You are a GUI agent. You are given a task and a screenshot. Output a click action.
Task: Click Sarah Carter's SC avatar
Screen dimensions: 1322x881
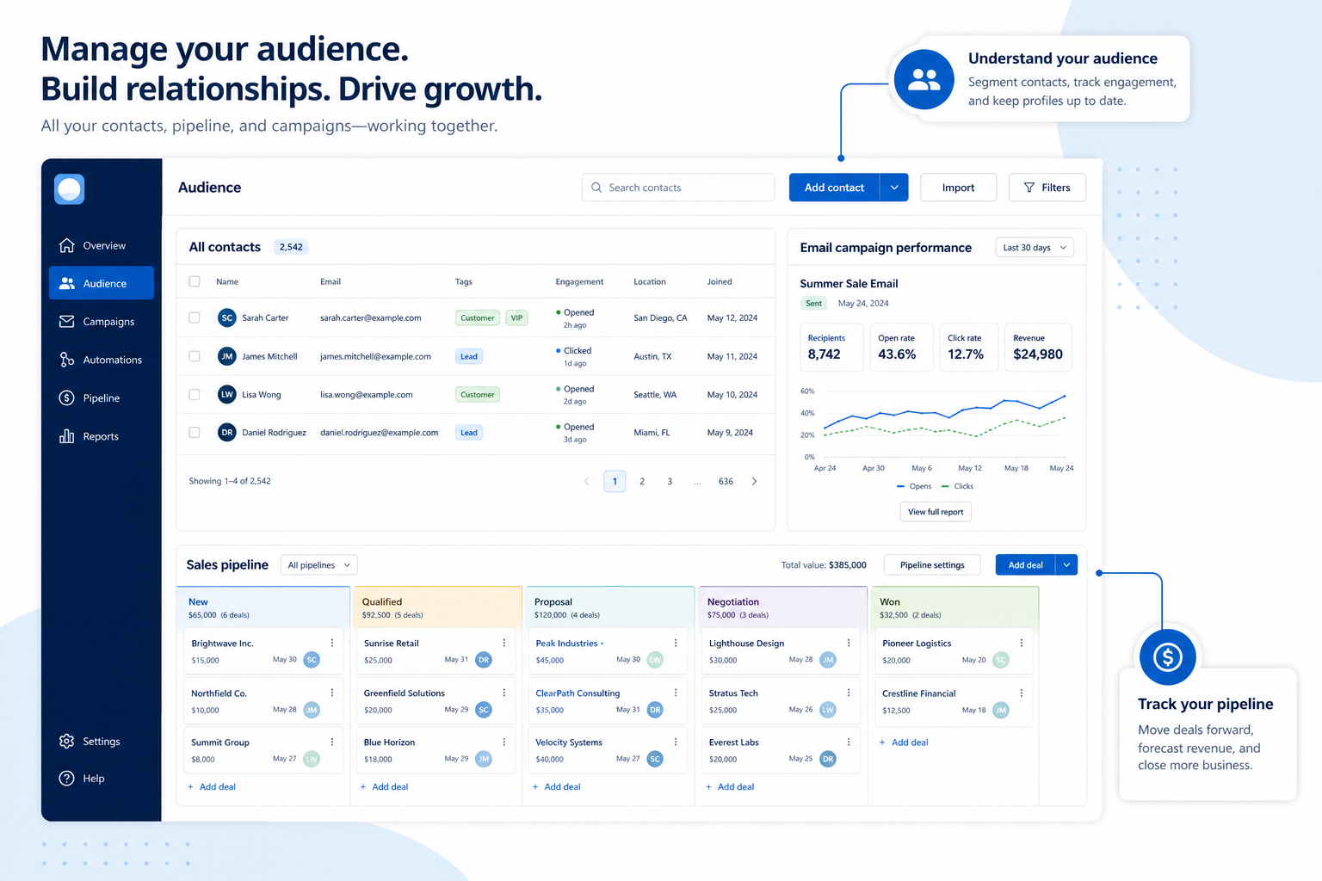(226, 317)
